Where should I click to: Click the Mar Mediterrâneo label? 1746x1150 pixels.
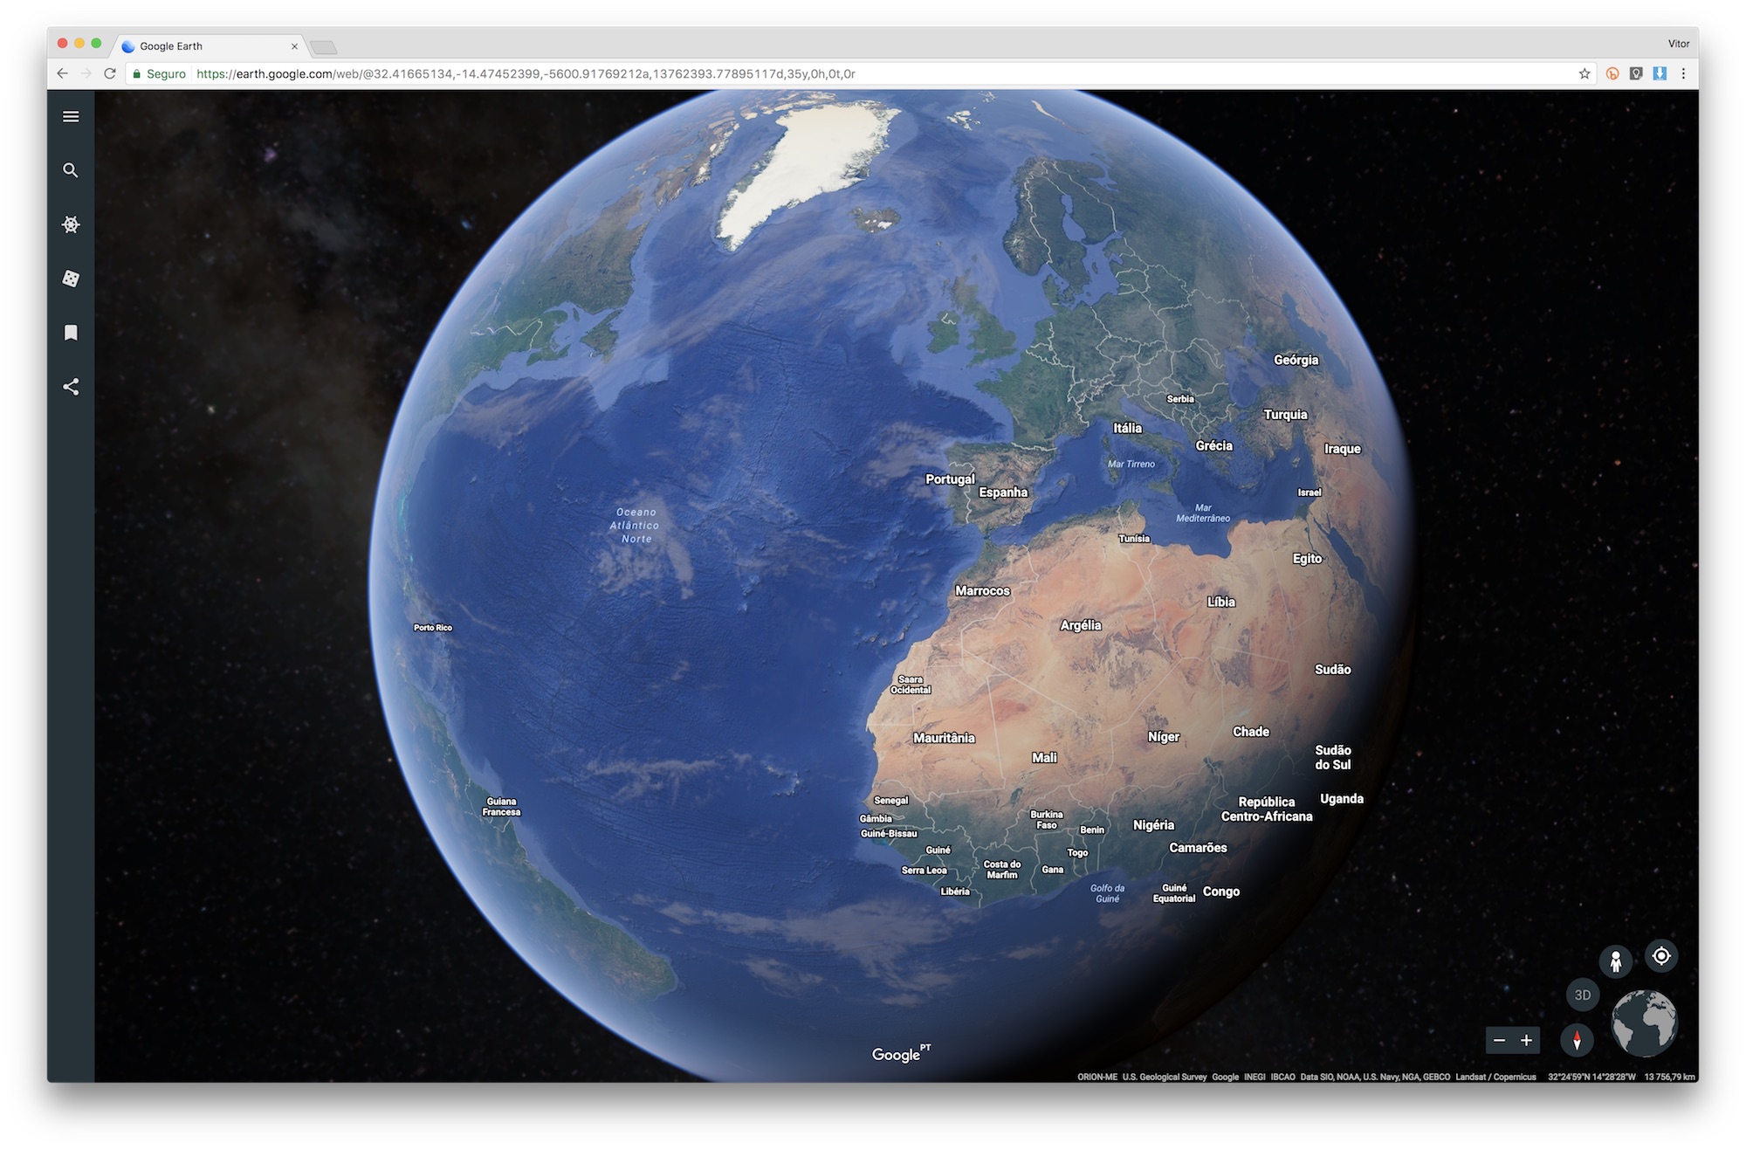(1203, 513)
